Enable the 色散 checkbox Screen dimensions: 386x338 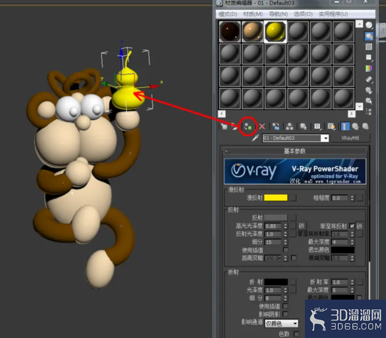(296, 334)
